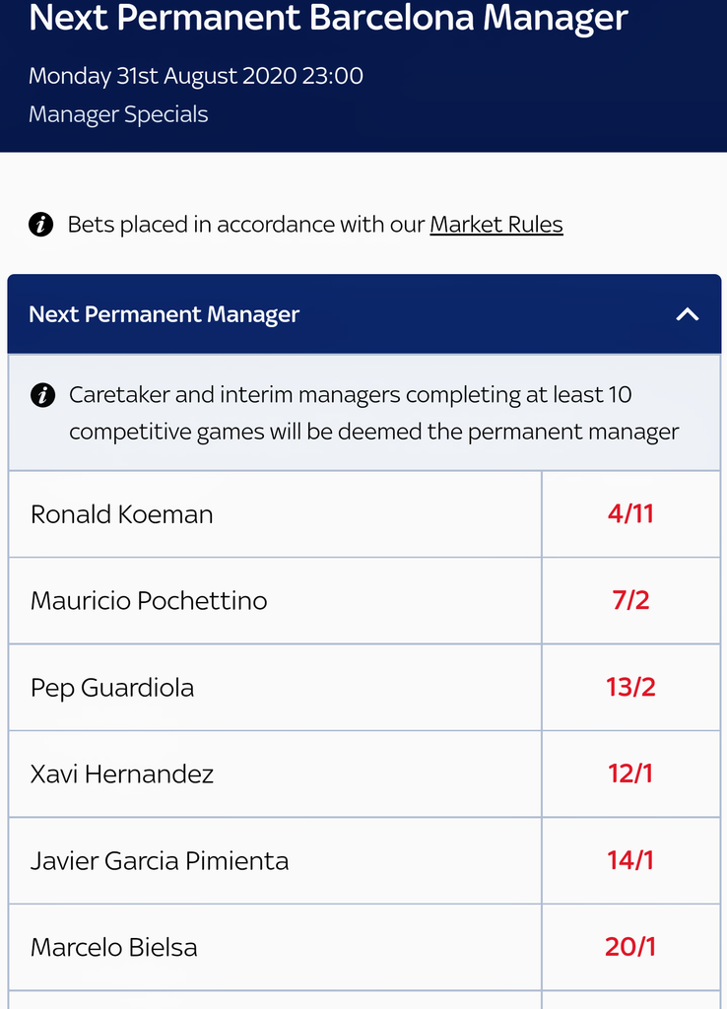727x1009 pixels.
Task: Collapse the Next Permanent Manager section chevron
Action: tap(688, 314)
